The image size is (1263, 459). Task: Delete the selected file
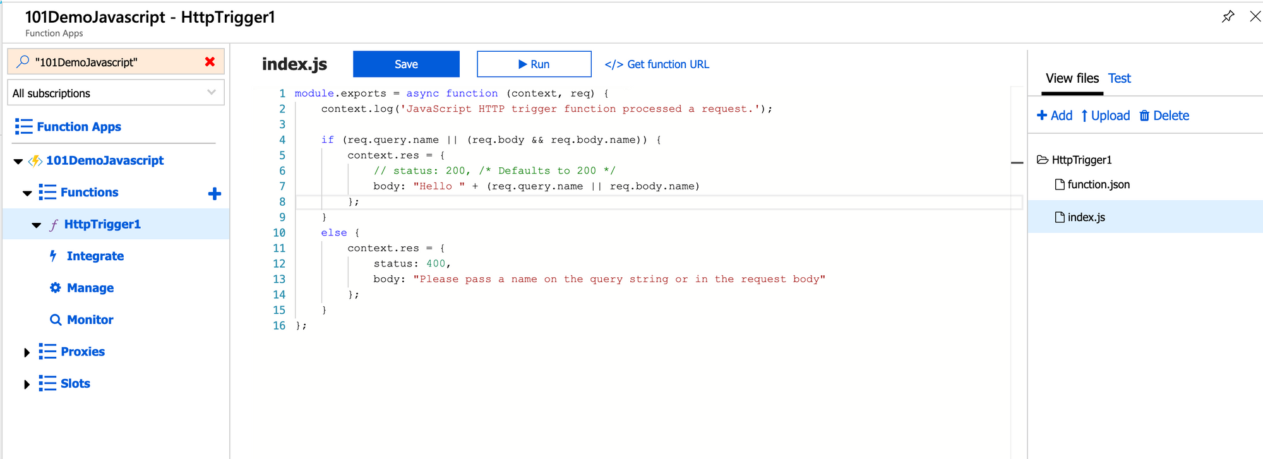pos(1164,116)
